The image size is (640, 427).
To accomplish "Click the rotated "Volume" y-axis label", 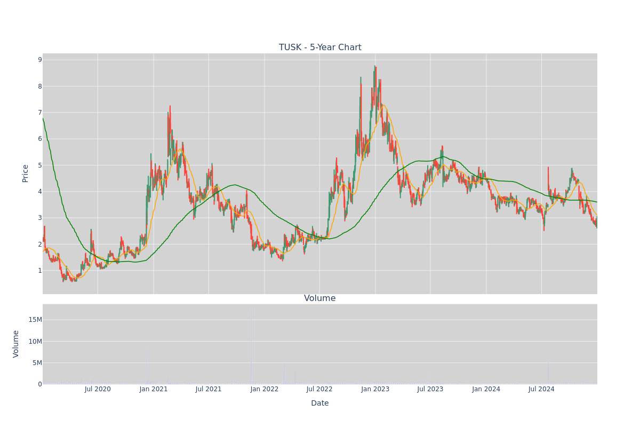I will [16, 344].
